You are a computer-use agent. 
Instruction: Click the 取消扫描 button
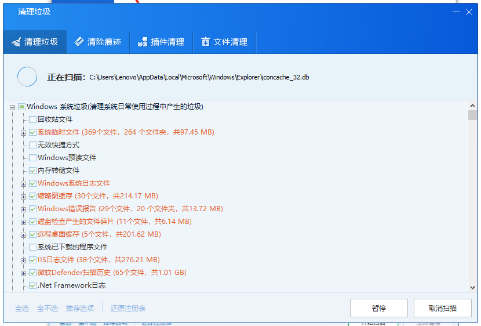click(442, 308)
